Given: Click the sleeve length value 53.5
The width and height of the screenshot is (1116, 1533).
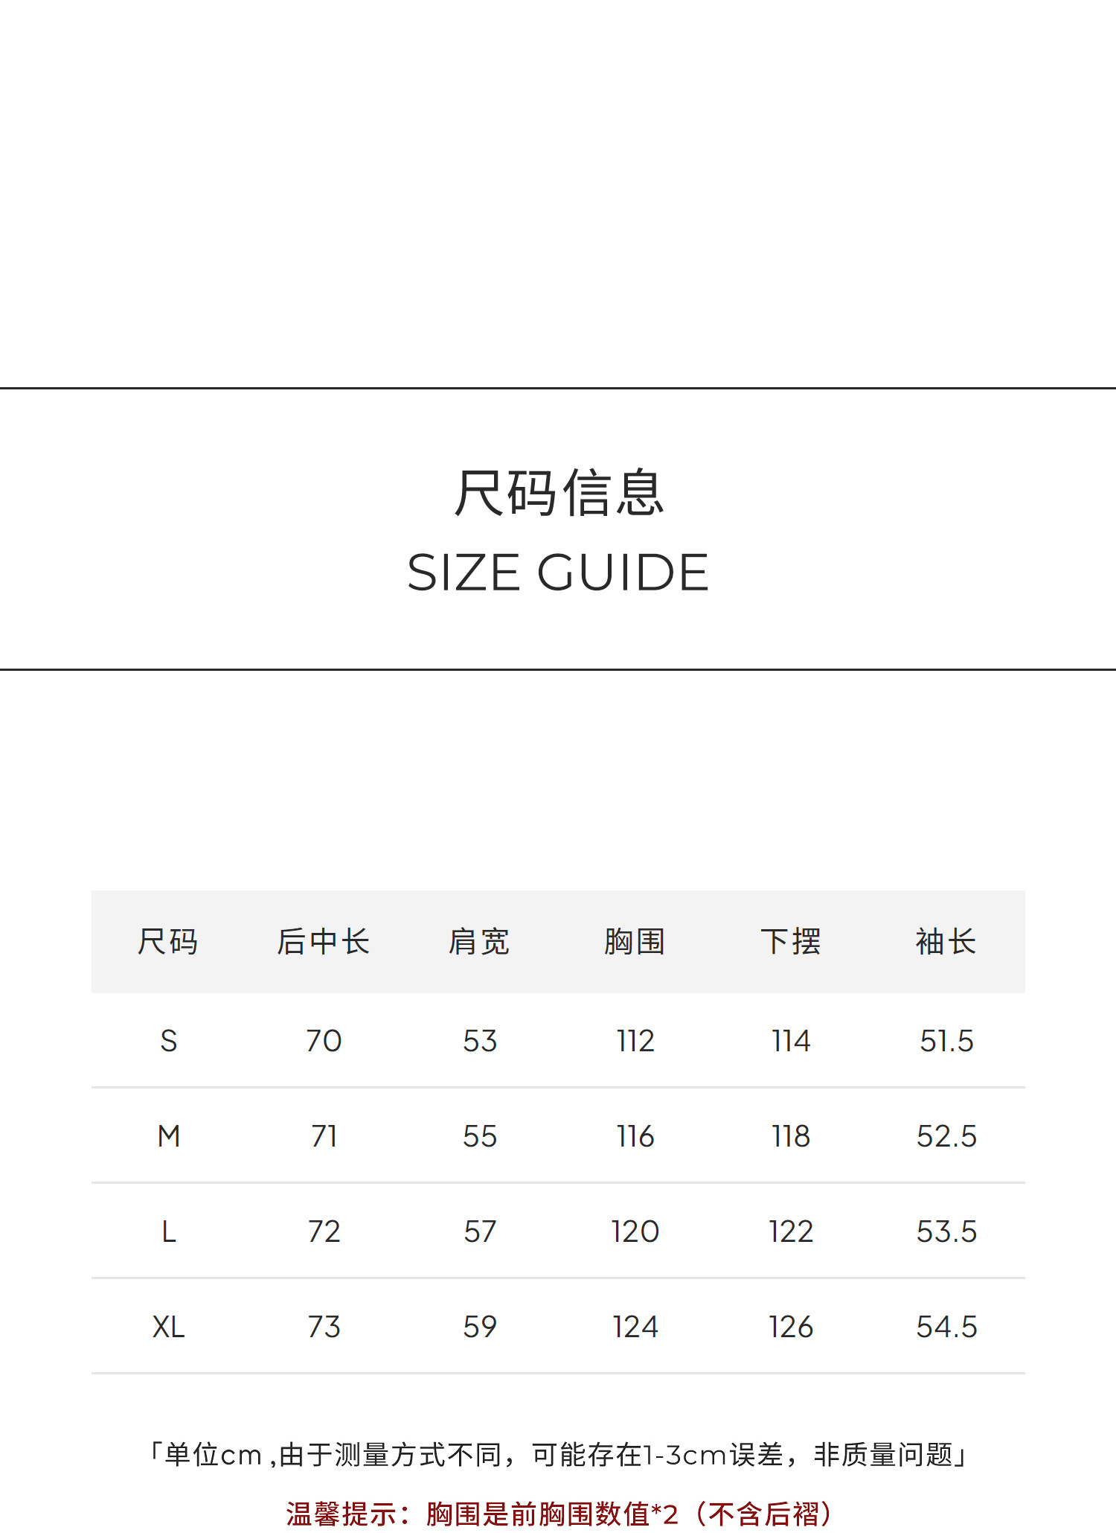Looking at the screenshot, I should (946, 1231).
